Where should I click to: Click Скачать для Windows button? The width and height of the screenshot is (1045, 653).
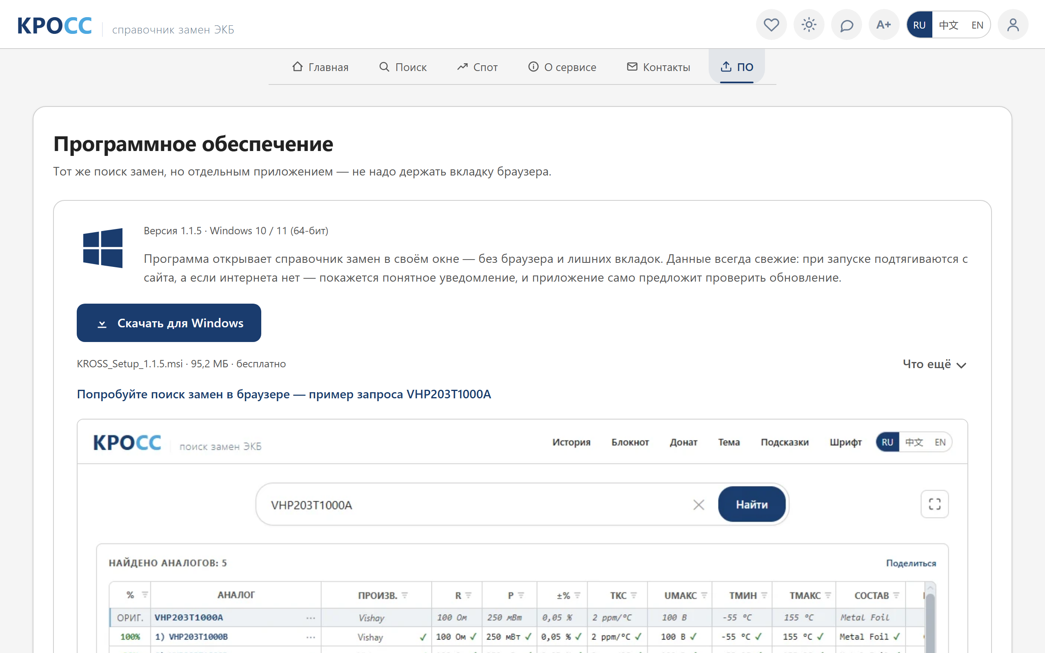click(x=169, y=322)
